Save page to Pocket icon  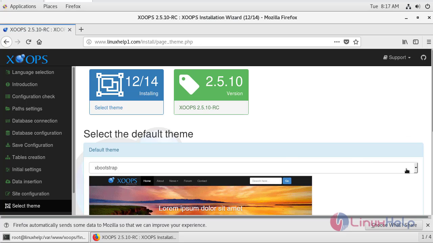(346, 42)
